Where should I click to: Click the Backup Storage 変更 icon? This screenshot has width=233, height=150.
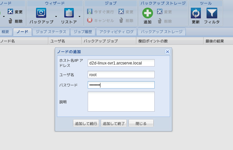[x=160, y=12]
